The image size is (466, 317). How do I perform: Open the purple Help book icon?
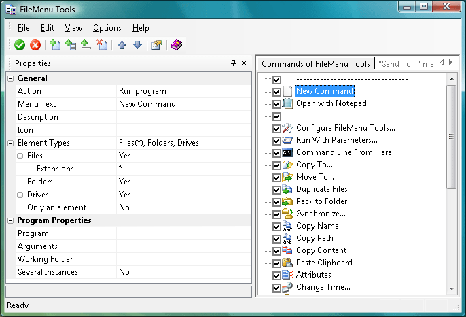177,45
